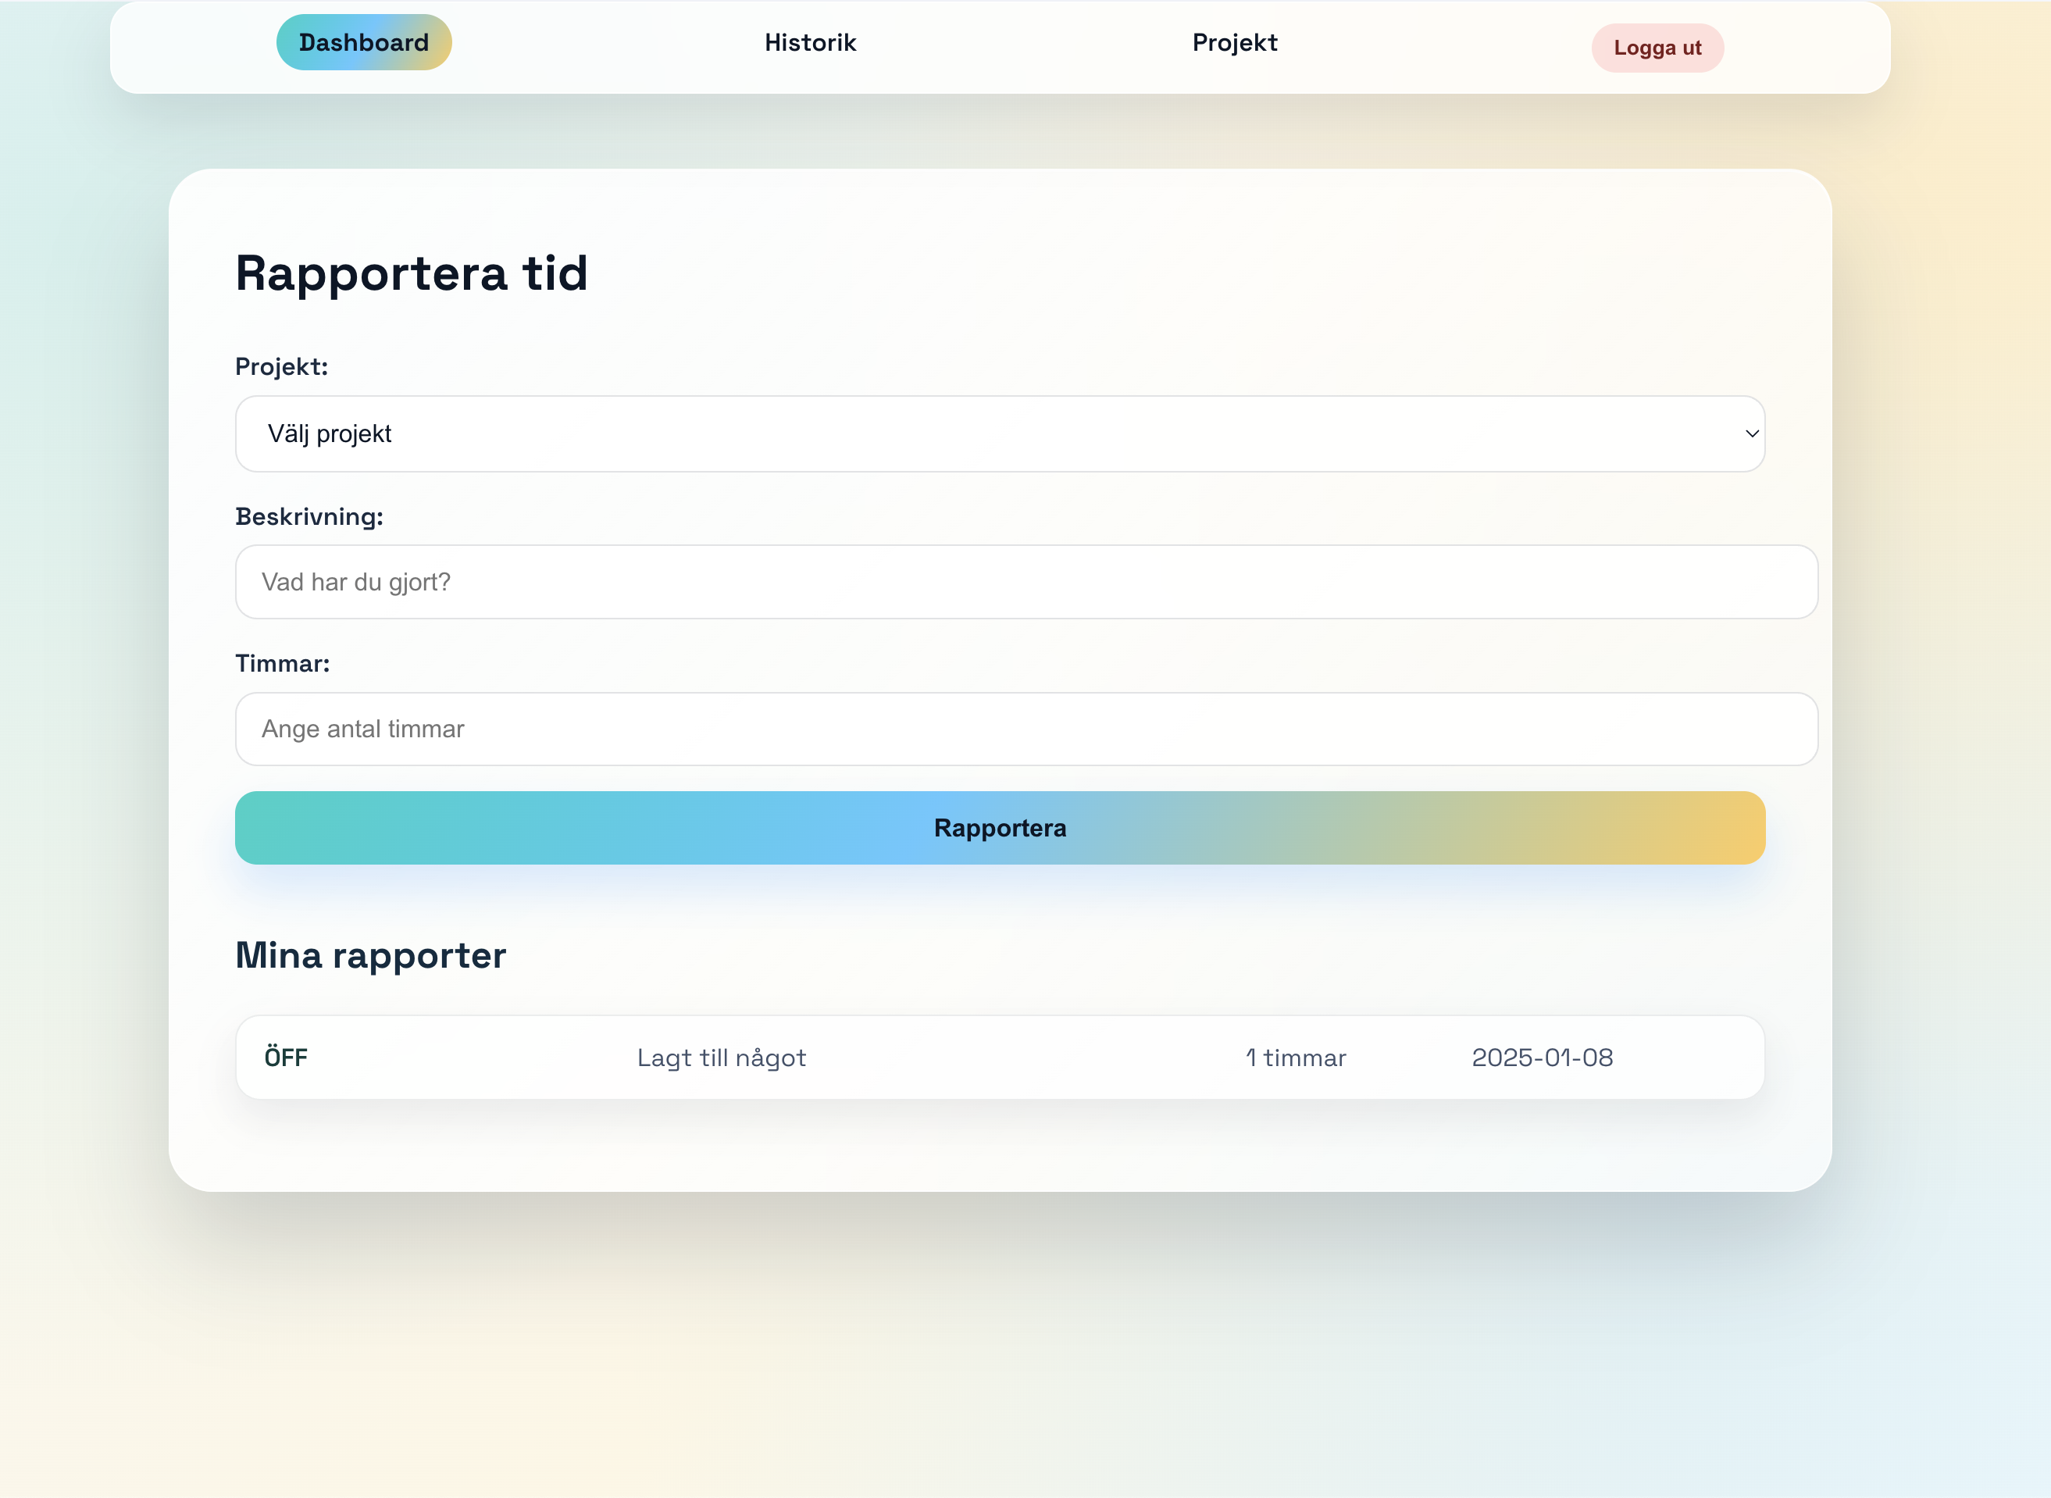The image size is (2051, 1498).
Task: Select the ÖFF report row
Action: pos(999,1058)
